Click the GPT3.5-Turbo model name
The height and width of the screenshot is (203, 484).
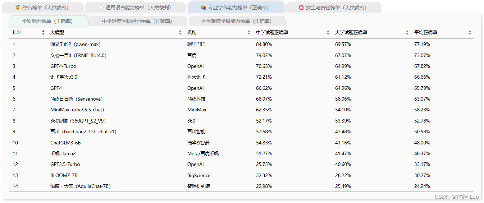(x=65, y=164)
